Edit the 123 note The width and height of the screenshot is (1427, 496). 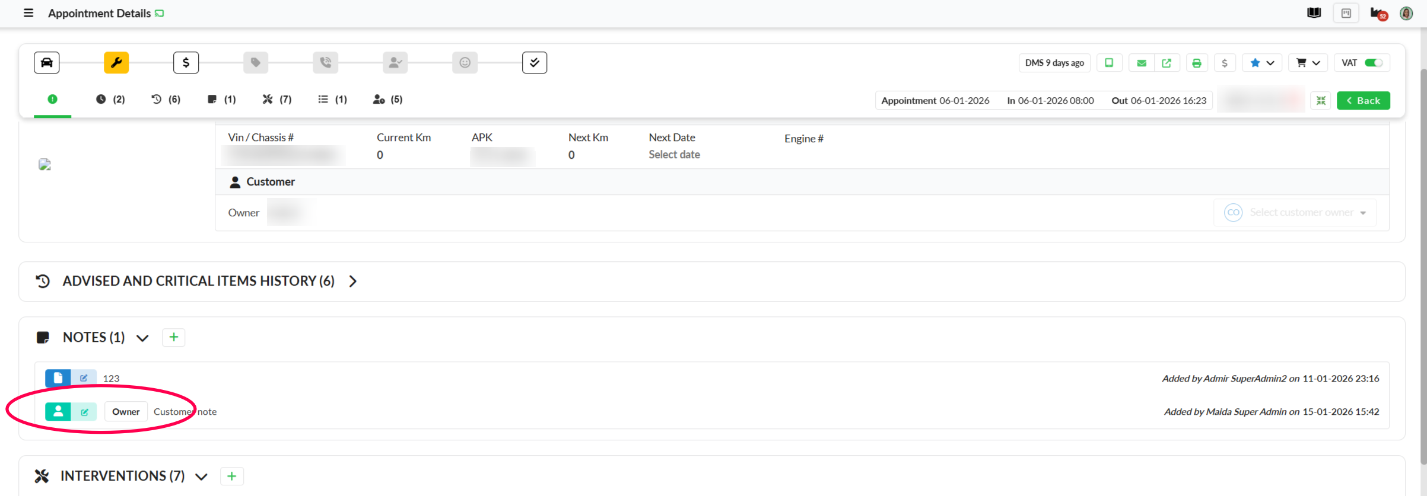click(84, 378)
